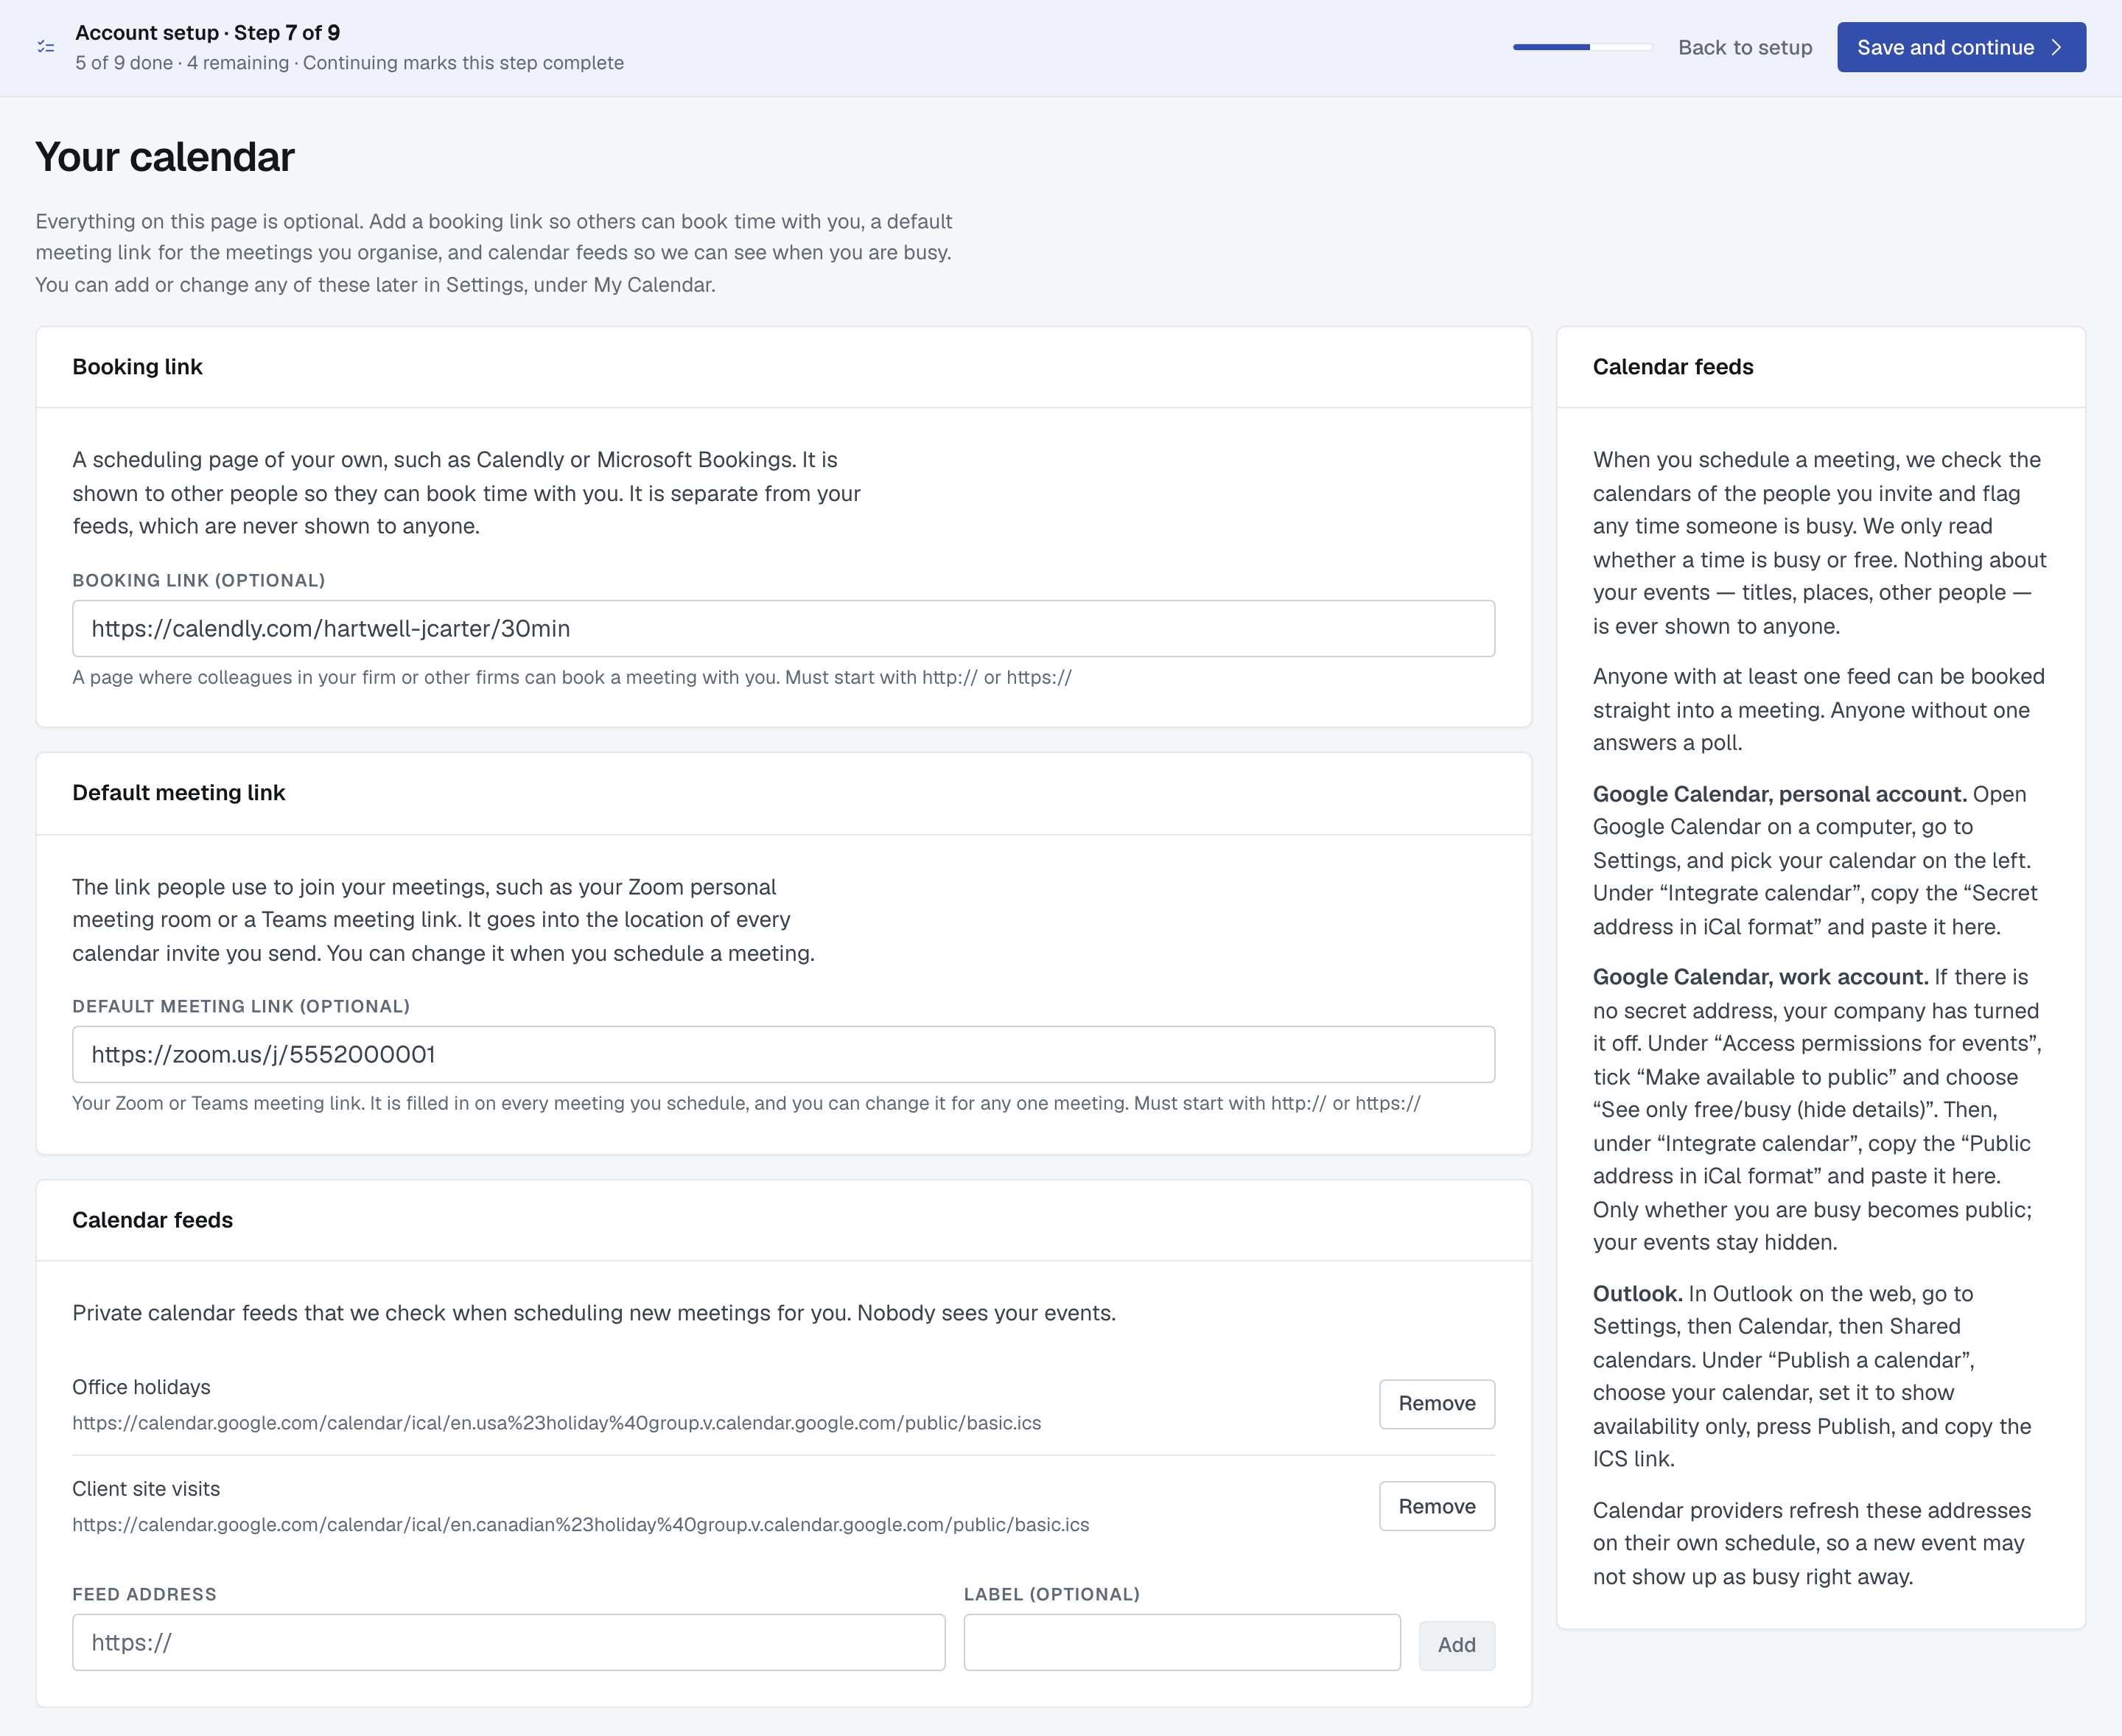Click chevron arrow in Save and continue

(2057, 47)
